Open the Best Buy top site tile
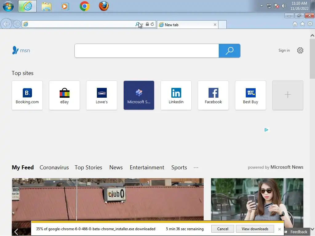Viewport: 315px width, 236px height. 250,95
